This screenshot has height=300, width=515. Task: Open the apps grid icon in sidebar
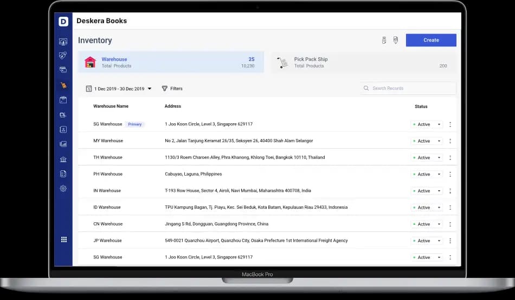64,239
